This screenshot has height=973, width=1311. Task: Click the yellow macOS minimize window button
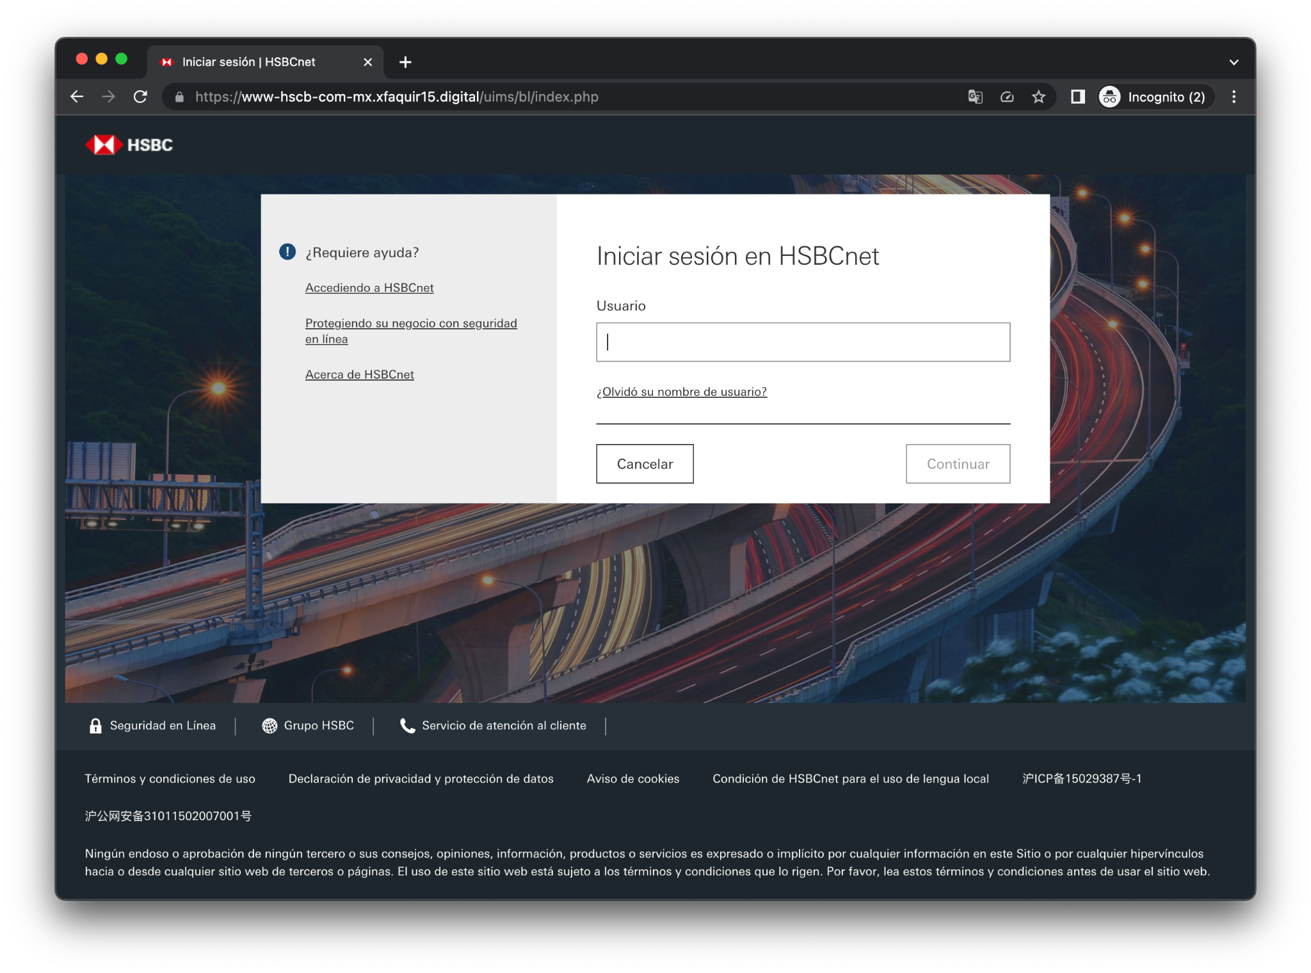click(102, 59)
